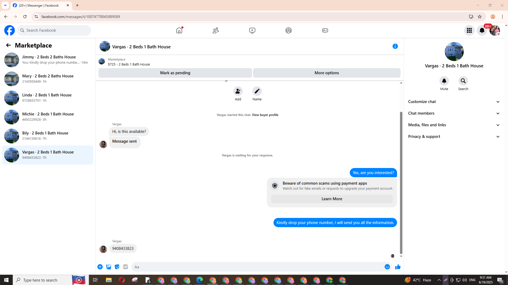Click the More options button
The height and width of the screenshot is (285, 508).
[327, 73]
